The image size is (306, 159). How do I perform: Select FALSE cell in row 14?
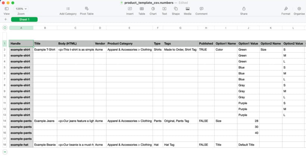(206, 121)
